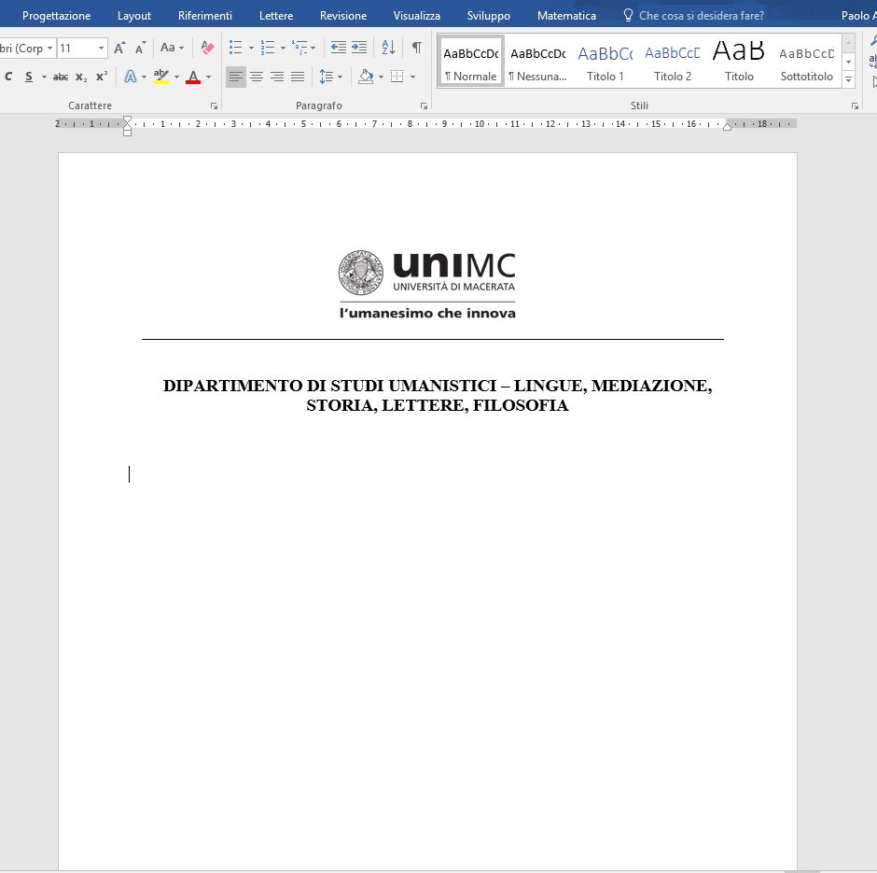Open the font name dropdown
The height and width of the screenshot is (873, 877).
(x=49, y=49)
